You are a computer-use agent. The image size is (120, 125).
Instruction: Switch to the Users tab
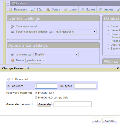pos(70,9)
